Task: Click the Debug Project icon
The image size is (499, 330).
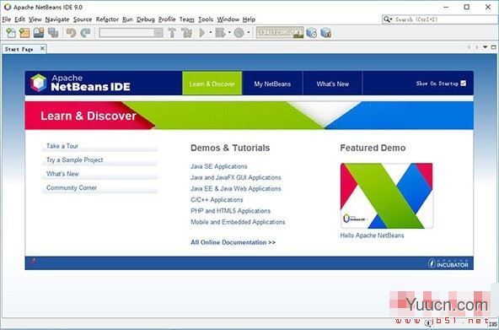Action: coord(220,32)
